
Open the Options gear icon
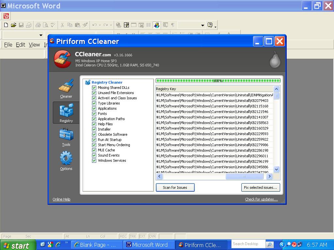66,161
